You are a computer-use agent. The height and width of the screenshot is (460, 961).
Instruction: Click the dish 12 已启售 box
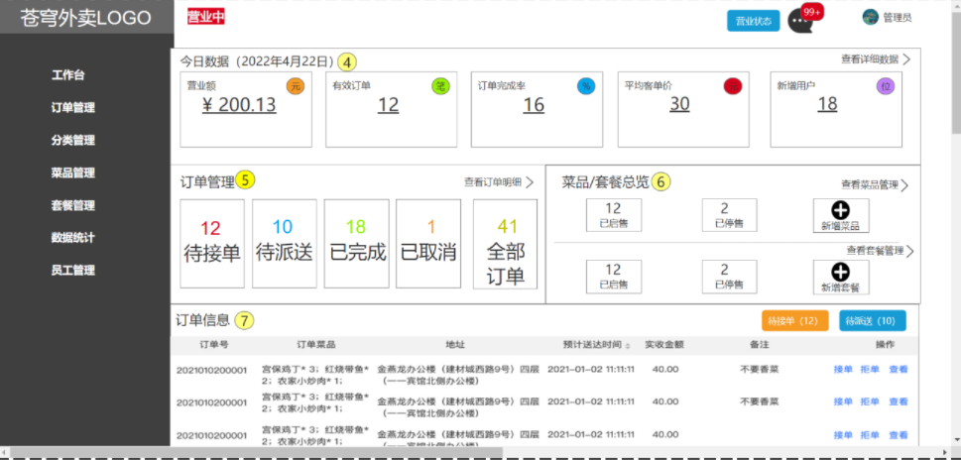[614, 215]
